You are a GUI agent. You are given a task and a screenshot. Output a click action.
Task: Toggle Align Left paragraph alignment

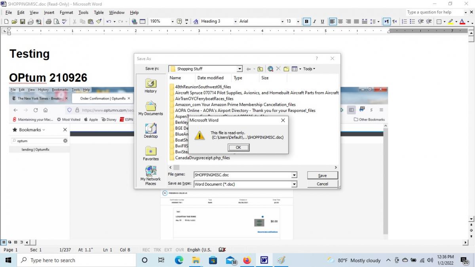tap(332, 21)
